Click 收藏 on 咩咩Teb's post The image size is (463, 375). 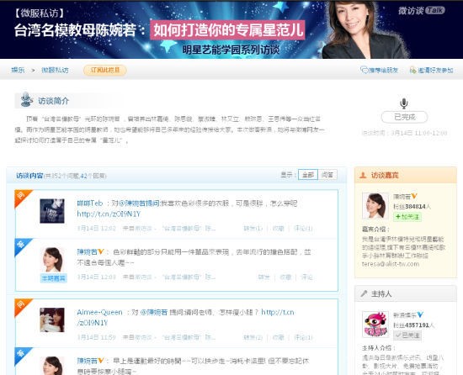[278, 228]
